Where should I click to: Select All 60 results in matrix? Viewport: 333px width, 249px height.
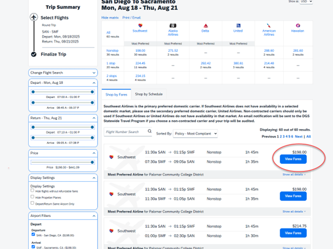tap(108, 33)
